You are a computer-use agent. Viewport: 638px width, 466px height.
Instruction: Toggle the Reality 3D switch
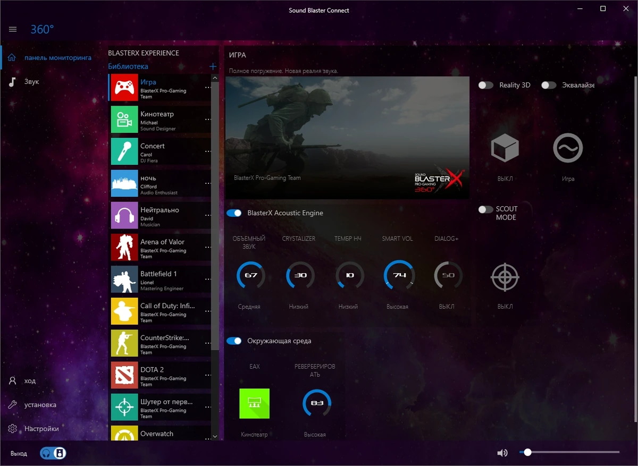coord(486,85)
